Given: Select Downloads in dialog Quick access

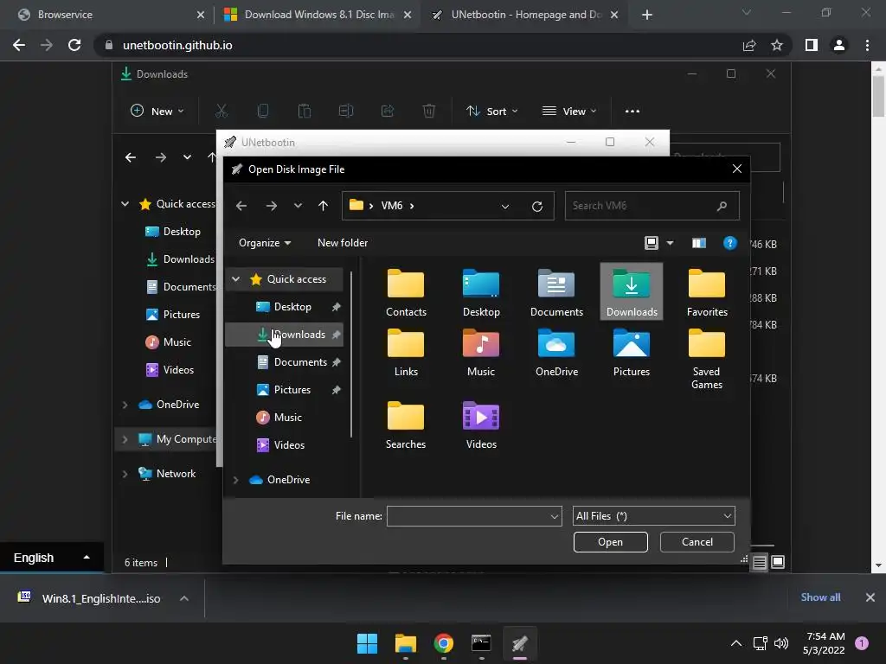Looking at the screenshot, I should [284, 335].
